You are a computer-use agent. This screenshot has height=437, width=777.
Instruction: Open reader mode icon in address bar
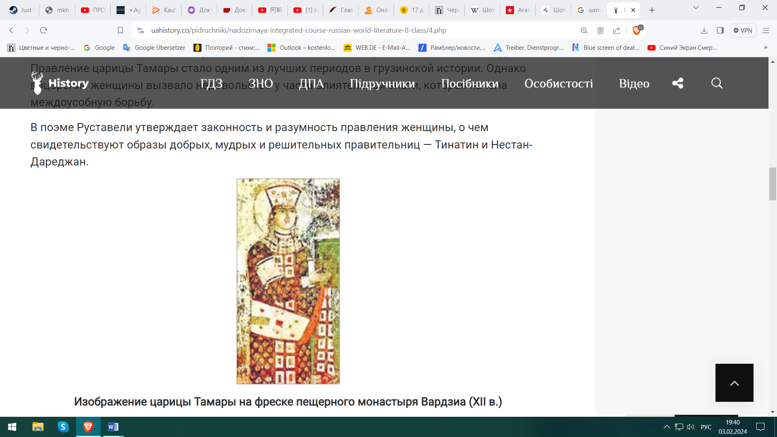[601, 30]
